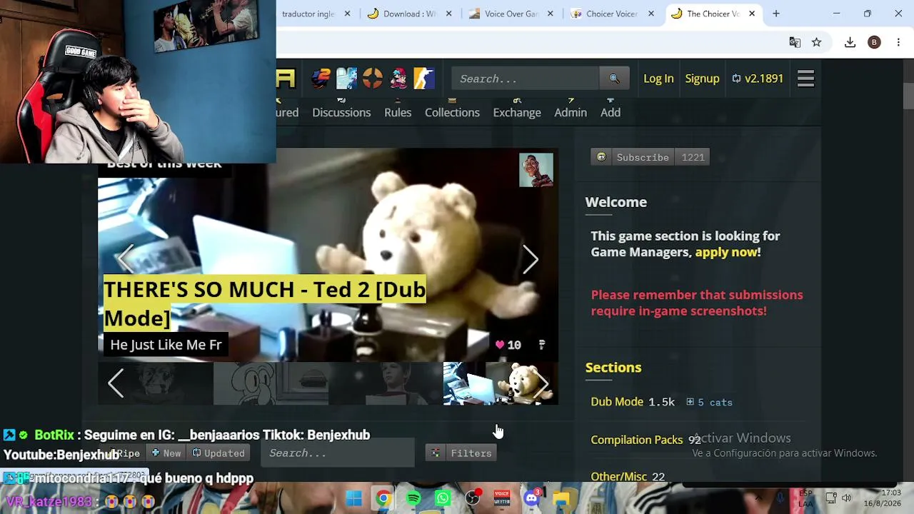The image size is (914, 514).
Task: Open the hamburger menu icon
Action: (805, 79)
